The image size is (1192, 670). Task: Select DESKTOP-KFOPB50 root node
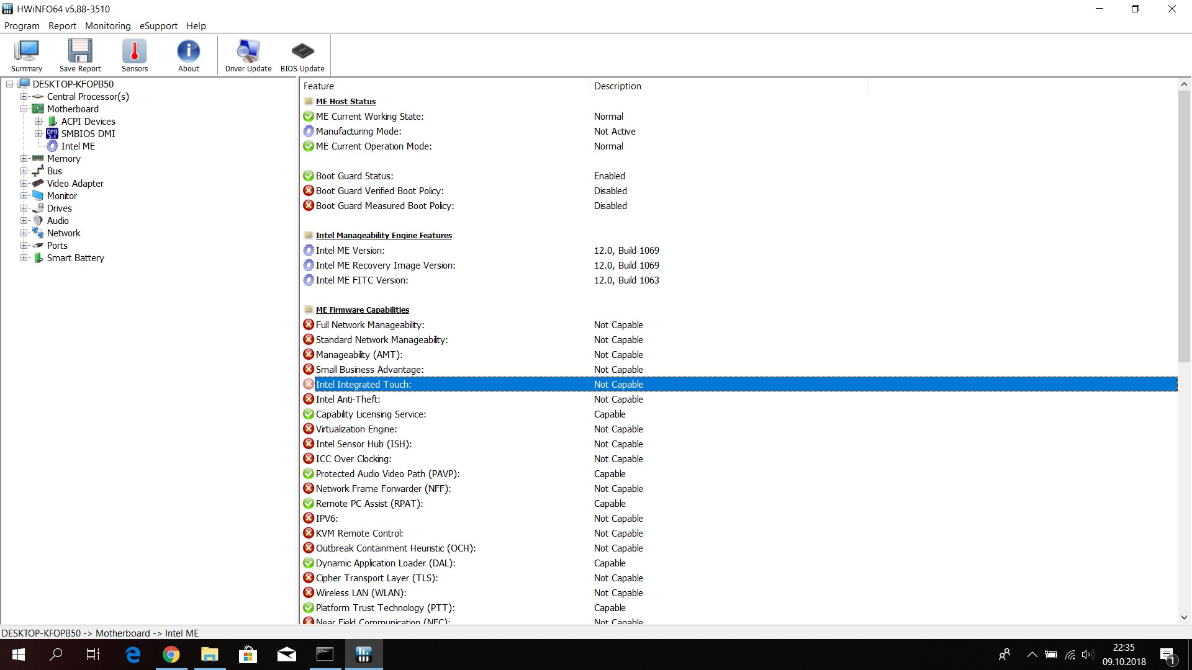click(x=73, y=84)
